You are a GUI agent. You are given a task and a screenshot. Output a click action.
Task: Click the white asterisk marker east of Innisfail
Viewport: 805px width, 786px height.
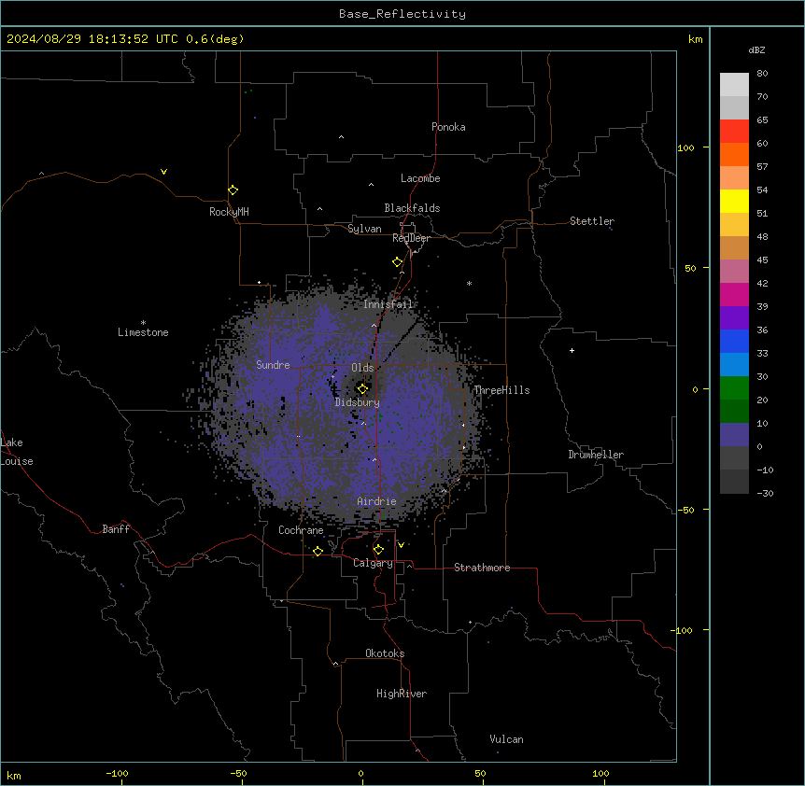click(x=469, y=283)
